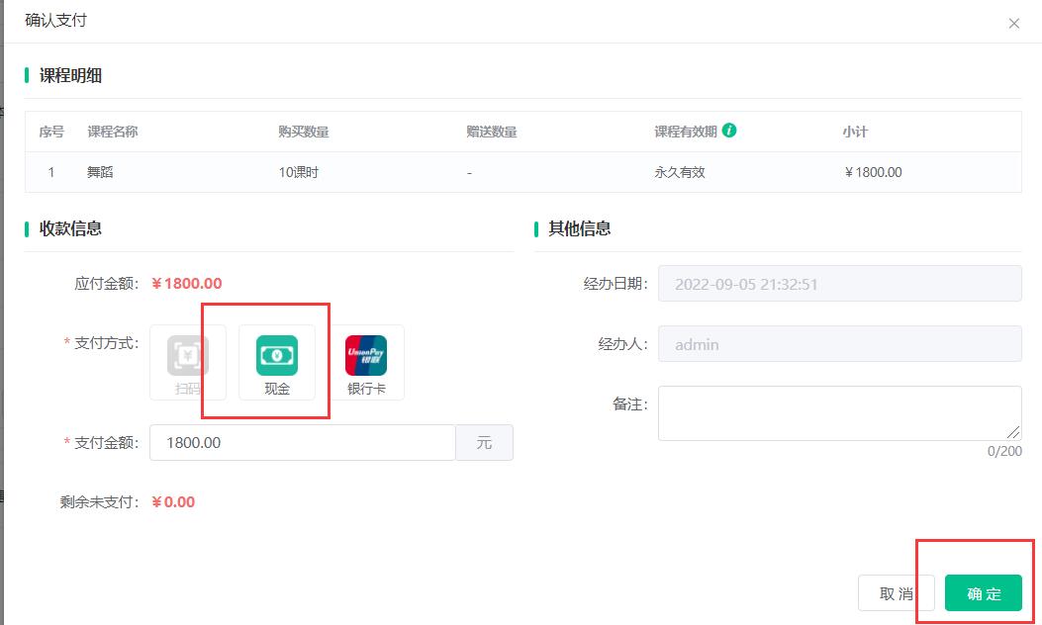Click the 课程明细 section heading
This screenshot has height=625, width=1042.
click(x=70, y=76)
